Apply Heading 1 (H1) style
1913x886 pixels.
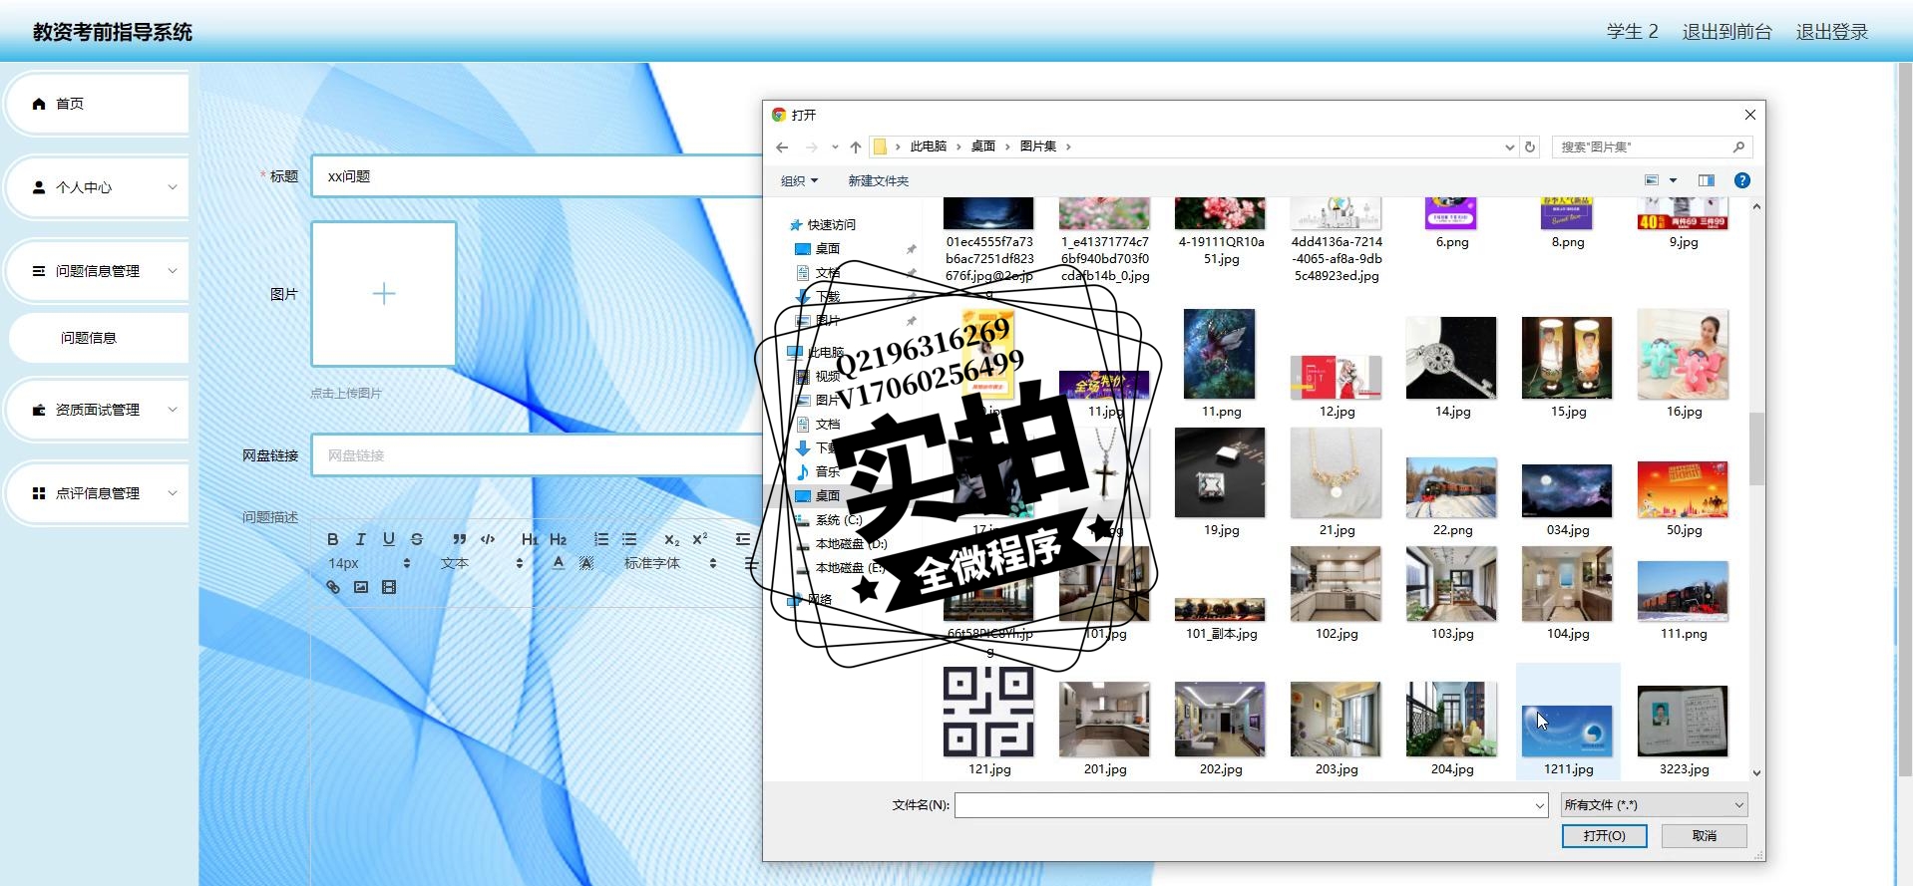point(530,539)
